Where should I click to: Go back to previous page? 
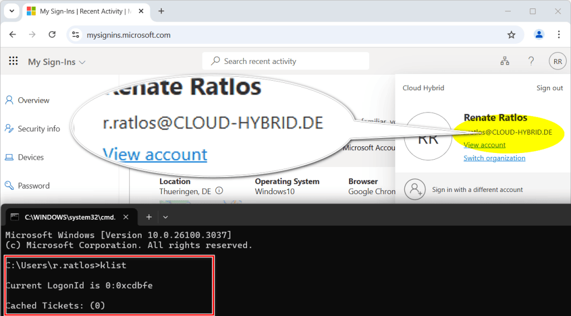[13, 34]
